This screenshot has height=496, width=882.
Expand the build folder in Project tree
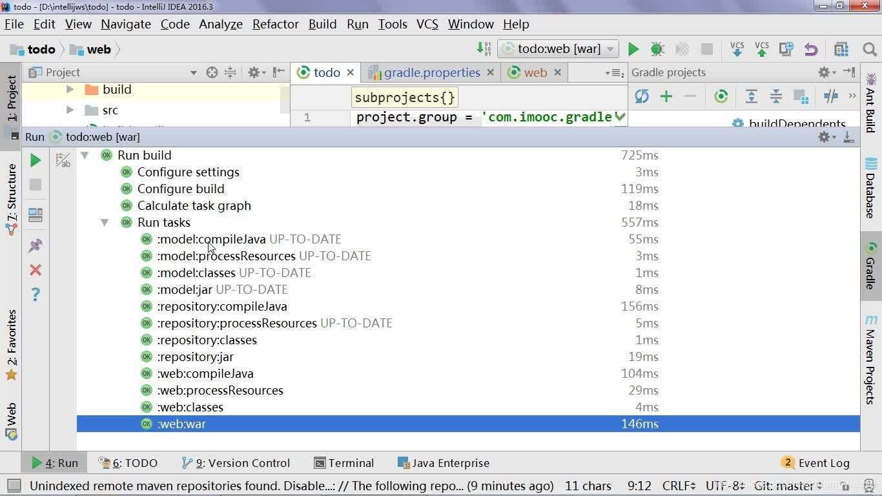(70, 90)
